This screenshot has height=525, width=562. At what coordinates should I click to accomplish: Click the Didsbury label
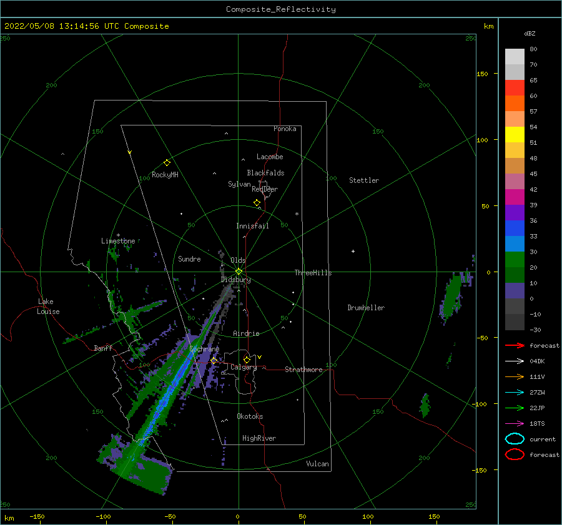tap(235, 280)
